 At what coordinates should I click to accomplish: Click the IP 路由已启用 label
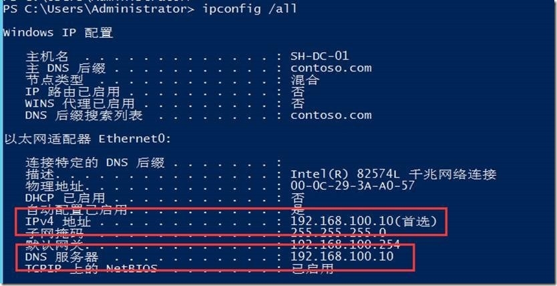(73, 92)
